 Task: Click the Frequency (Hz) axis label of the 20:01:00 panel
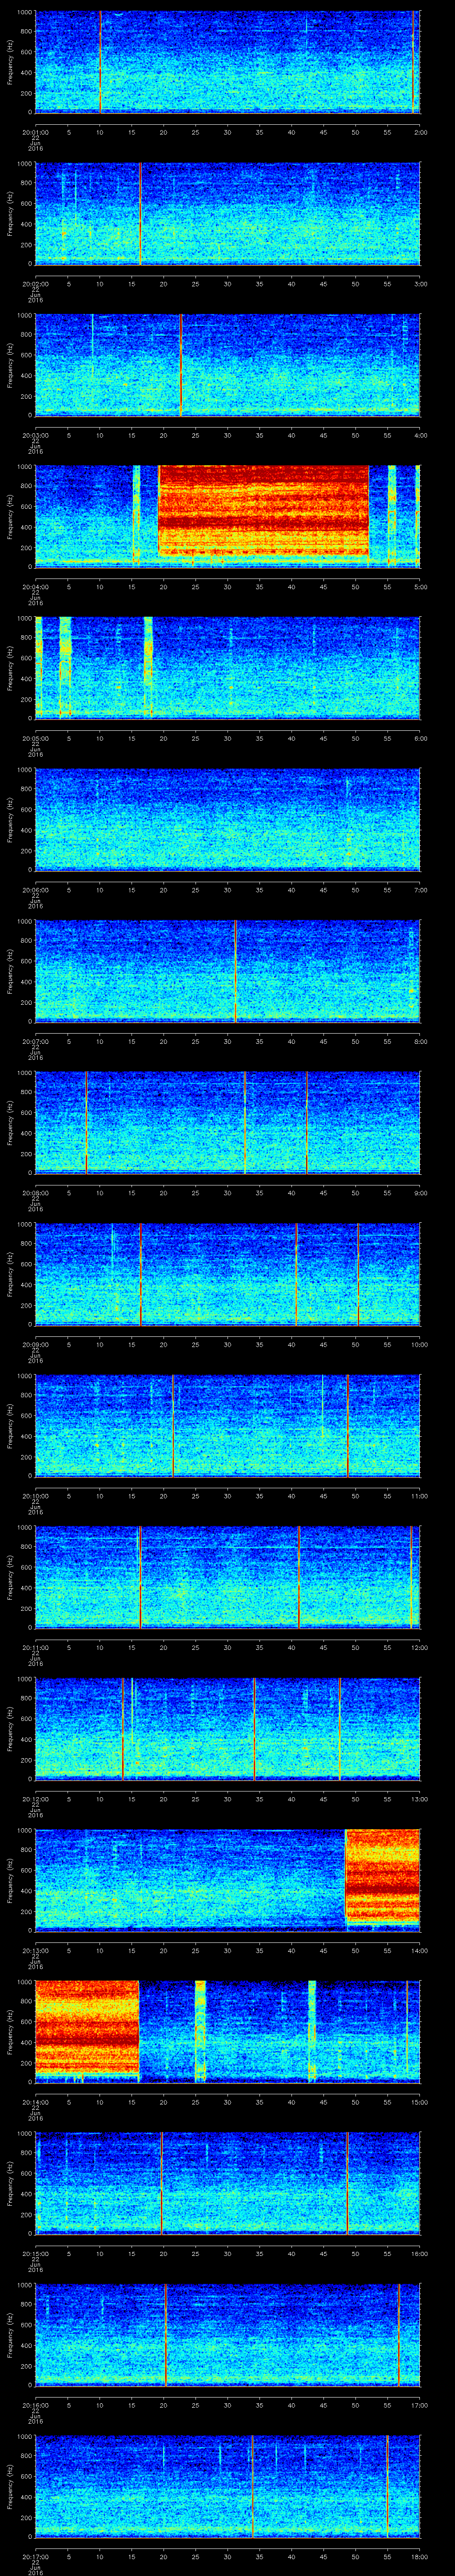pyautogui.click(x=10, y=62)
